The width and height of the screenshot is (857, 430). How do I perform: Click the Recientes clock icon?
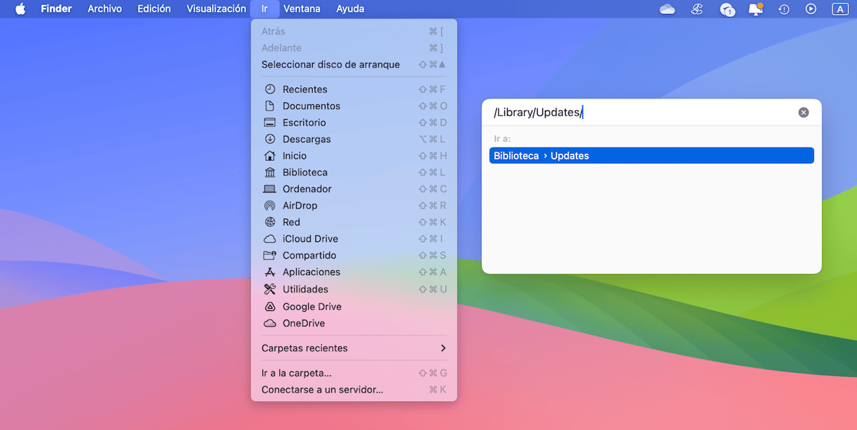click(269, 90)
